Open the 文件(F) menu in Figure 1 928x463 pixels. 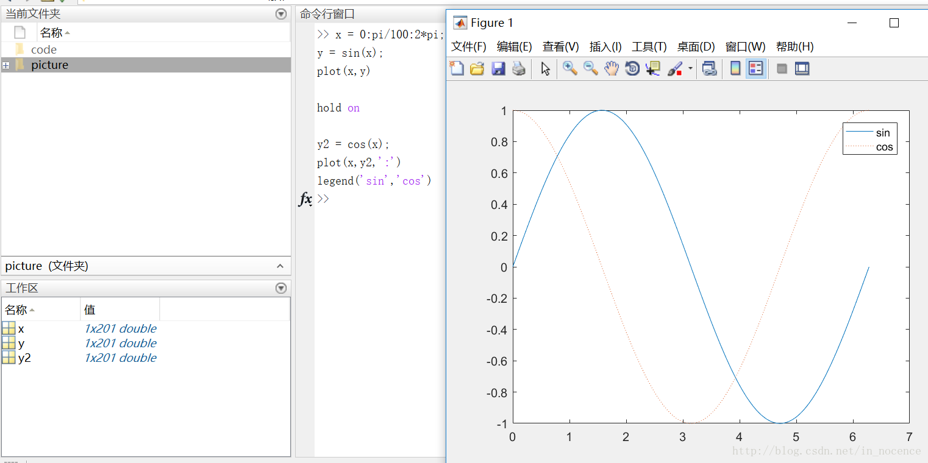point(468,47)
